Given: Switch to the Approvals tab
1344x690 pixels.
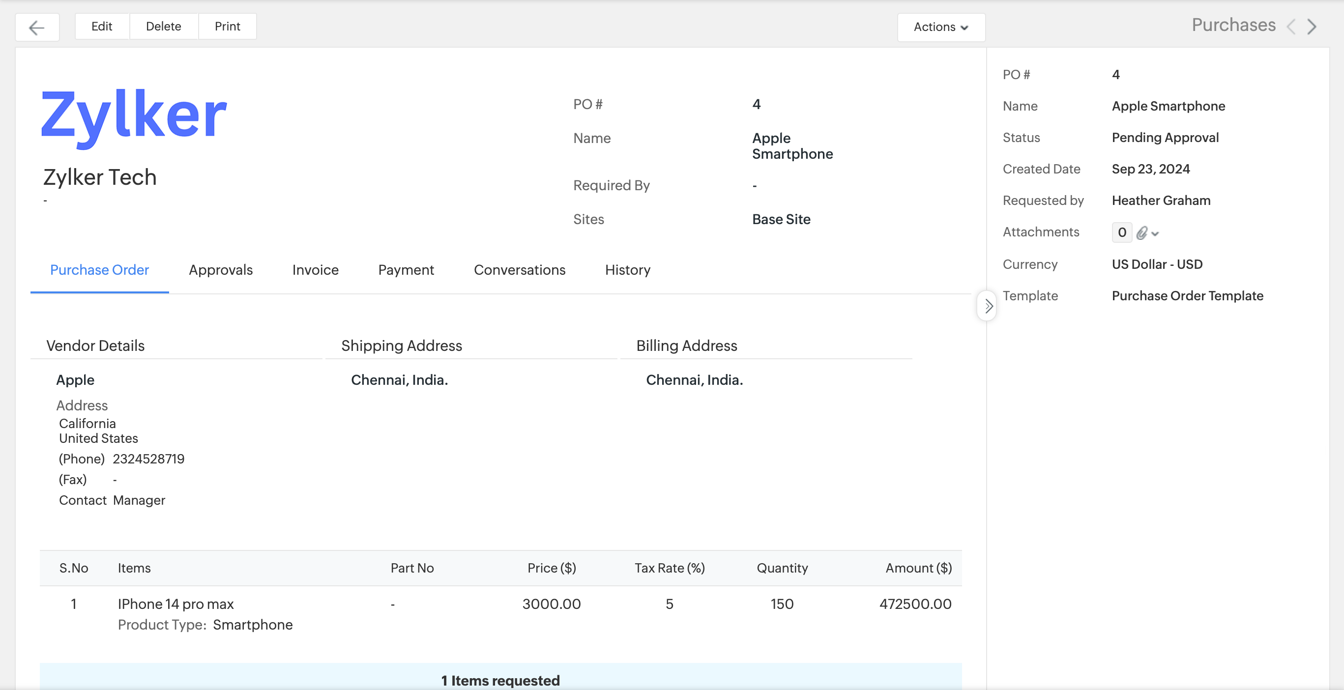Looking at the screenshot, I should click(220, 270).
